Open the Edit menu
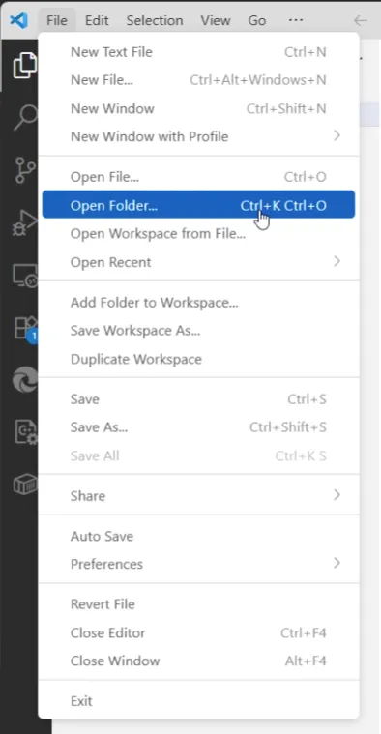The image size is (381, 734). click(x=97, y=20)
